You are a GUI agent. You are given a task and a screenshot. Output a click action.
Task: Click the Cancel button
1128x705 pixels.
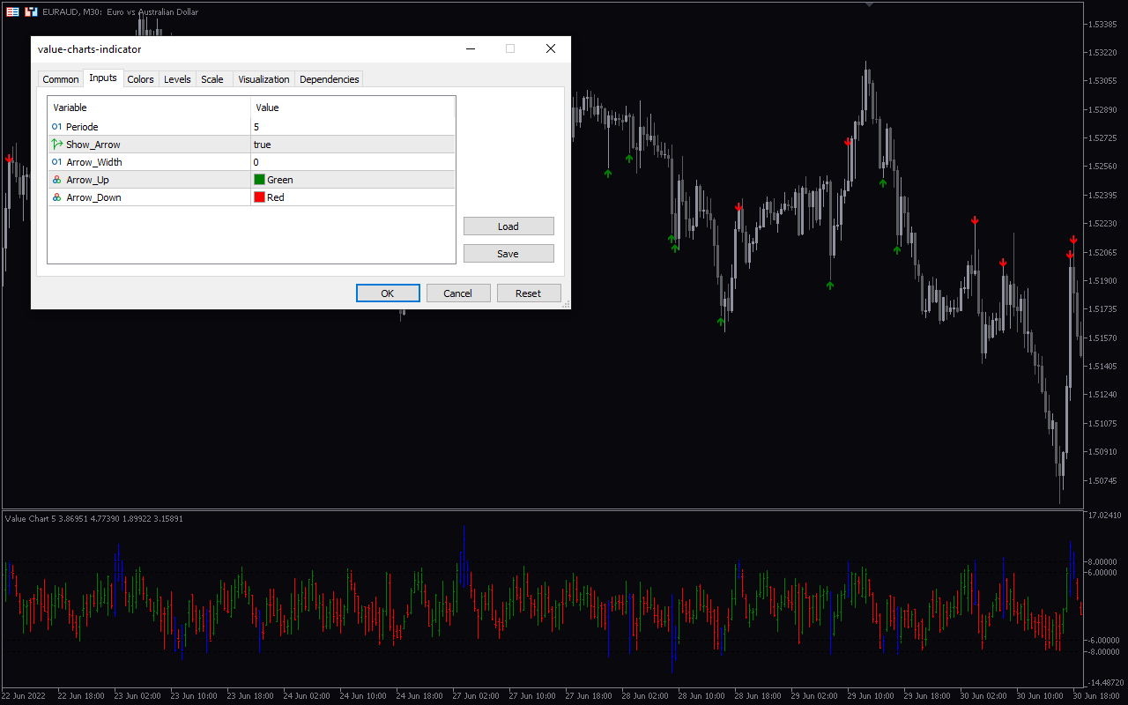pyautogui.click(x=458, y=293)
